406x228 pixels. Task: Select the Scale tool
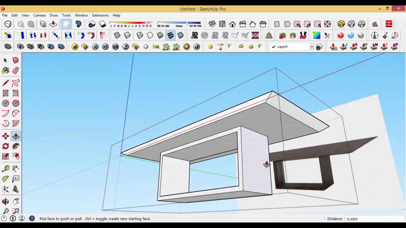click(x=5, y=156)
